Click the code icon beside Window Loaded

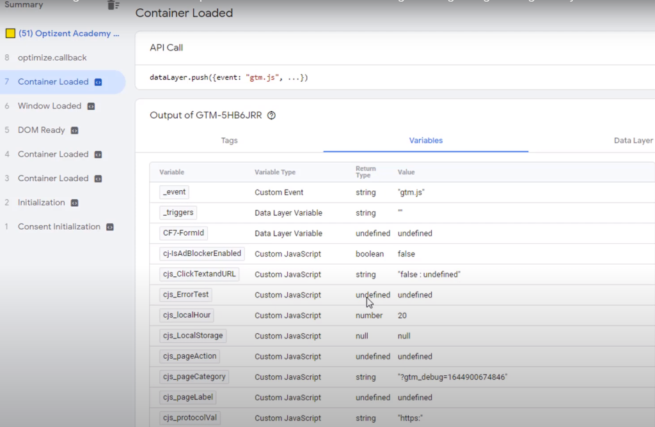pos(91,106)
